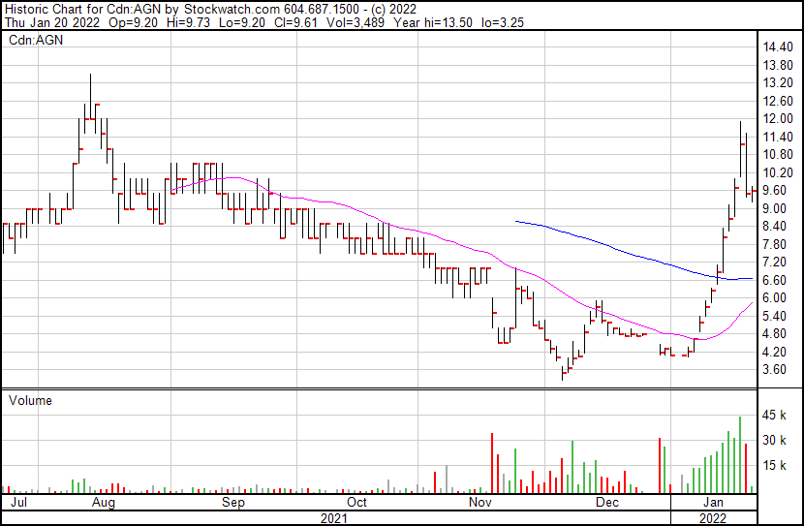Click the 'Dec' month label on the time axis
This screenshot has height=526, width=804.
point(607,502)
